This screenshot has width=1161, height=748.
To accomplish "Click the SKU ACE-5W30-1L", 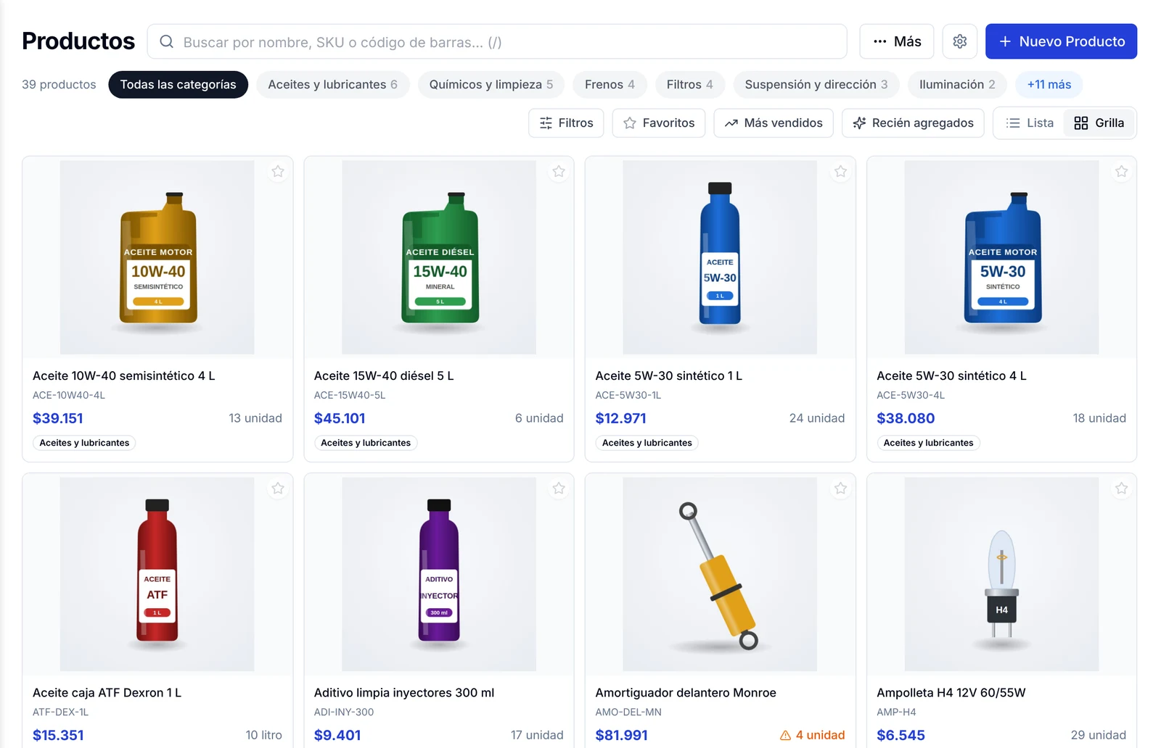I will 628,395.
